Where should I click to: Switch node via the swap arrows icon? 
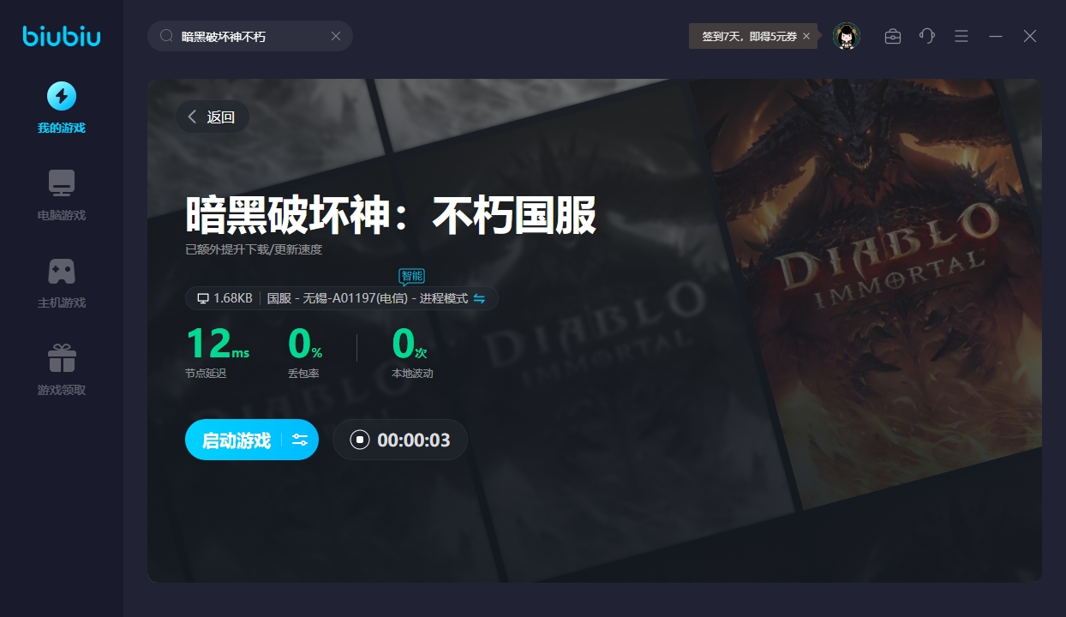tap(479, 298)
